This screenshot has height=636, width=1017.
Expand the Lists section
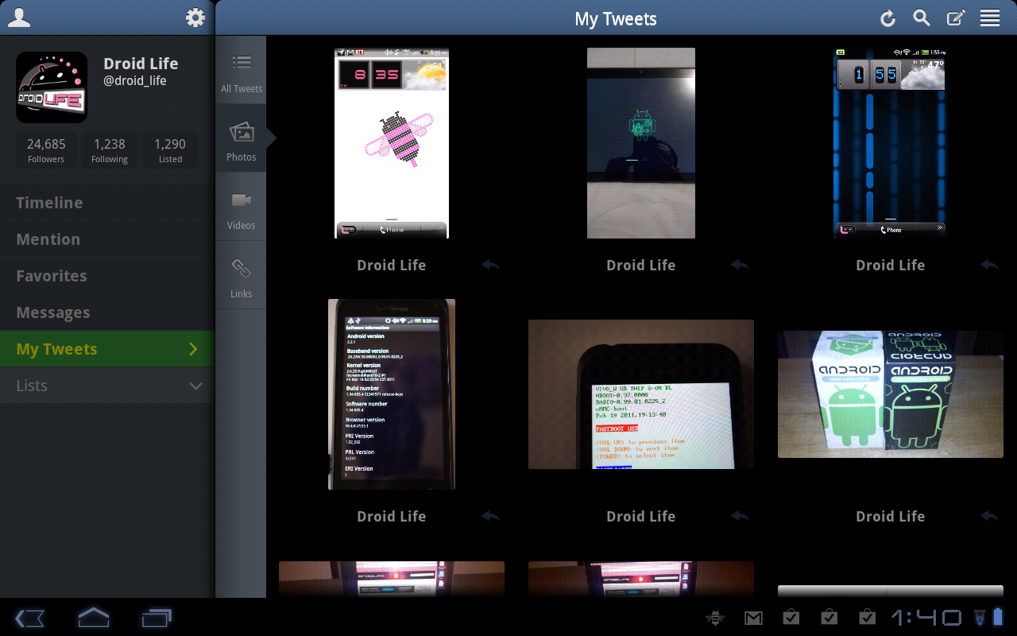(x=107, y=386)
